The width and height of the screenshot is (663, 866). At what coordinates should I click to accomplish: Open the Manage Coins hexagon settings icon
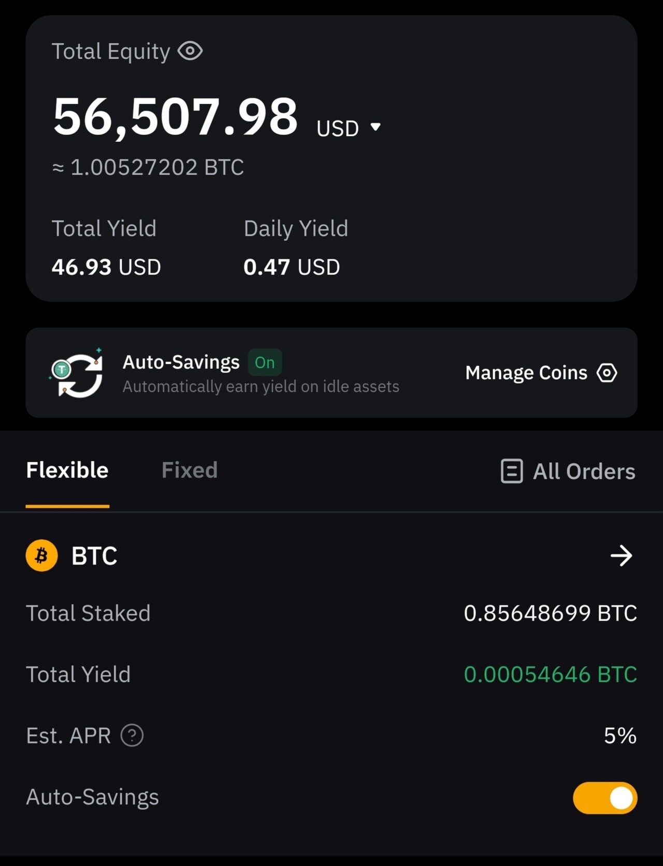(x=607, y=373)
